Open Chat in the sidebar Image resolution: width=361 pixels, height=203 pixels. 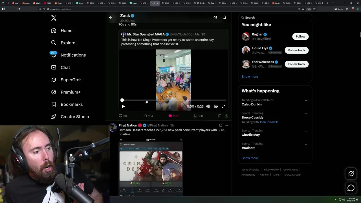tap(60, 67)
